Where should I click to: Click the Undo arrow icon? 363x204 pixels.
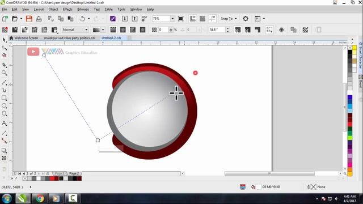[82, 19]
